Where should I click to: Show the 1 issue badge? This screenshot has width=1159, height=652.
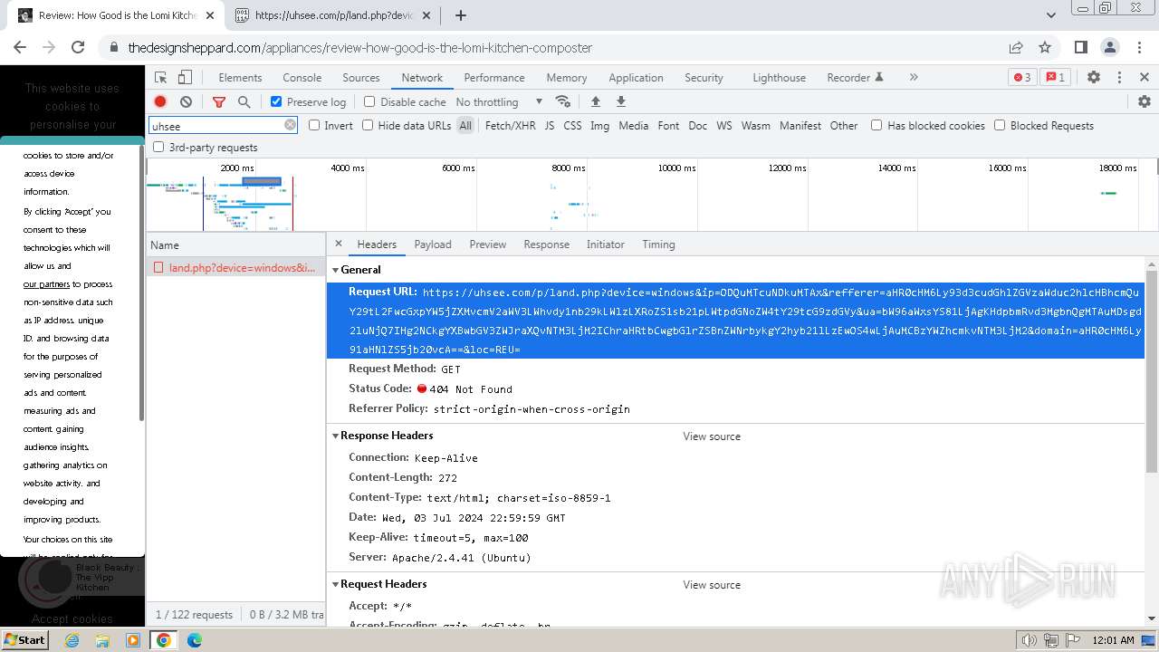pos(1054,78)
